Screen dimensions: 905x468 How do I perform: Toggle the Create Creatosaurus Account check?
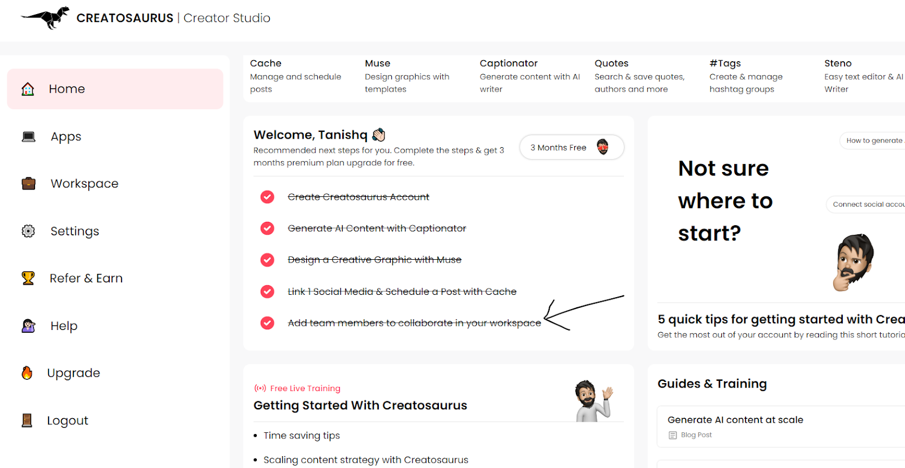pyautogui.click(x=267, y=197)
